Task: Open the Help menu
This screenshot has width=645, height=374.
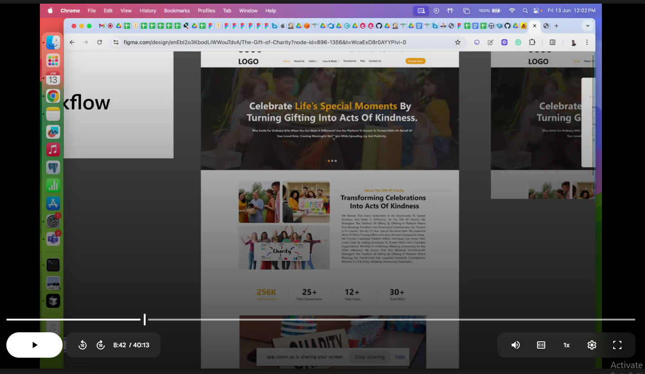Action: tap(271, 10)
